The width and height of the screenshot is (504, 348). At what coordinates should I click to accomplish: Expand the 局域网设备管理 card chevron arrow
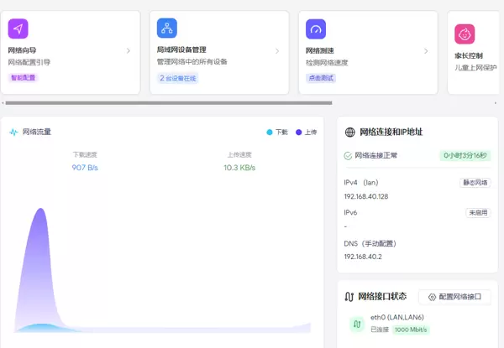click(x=277, y=51)
